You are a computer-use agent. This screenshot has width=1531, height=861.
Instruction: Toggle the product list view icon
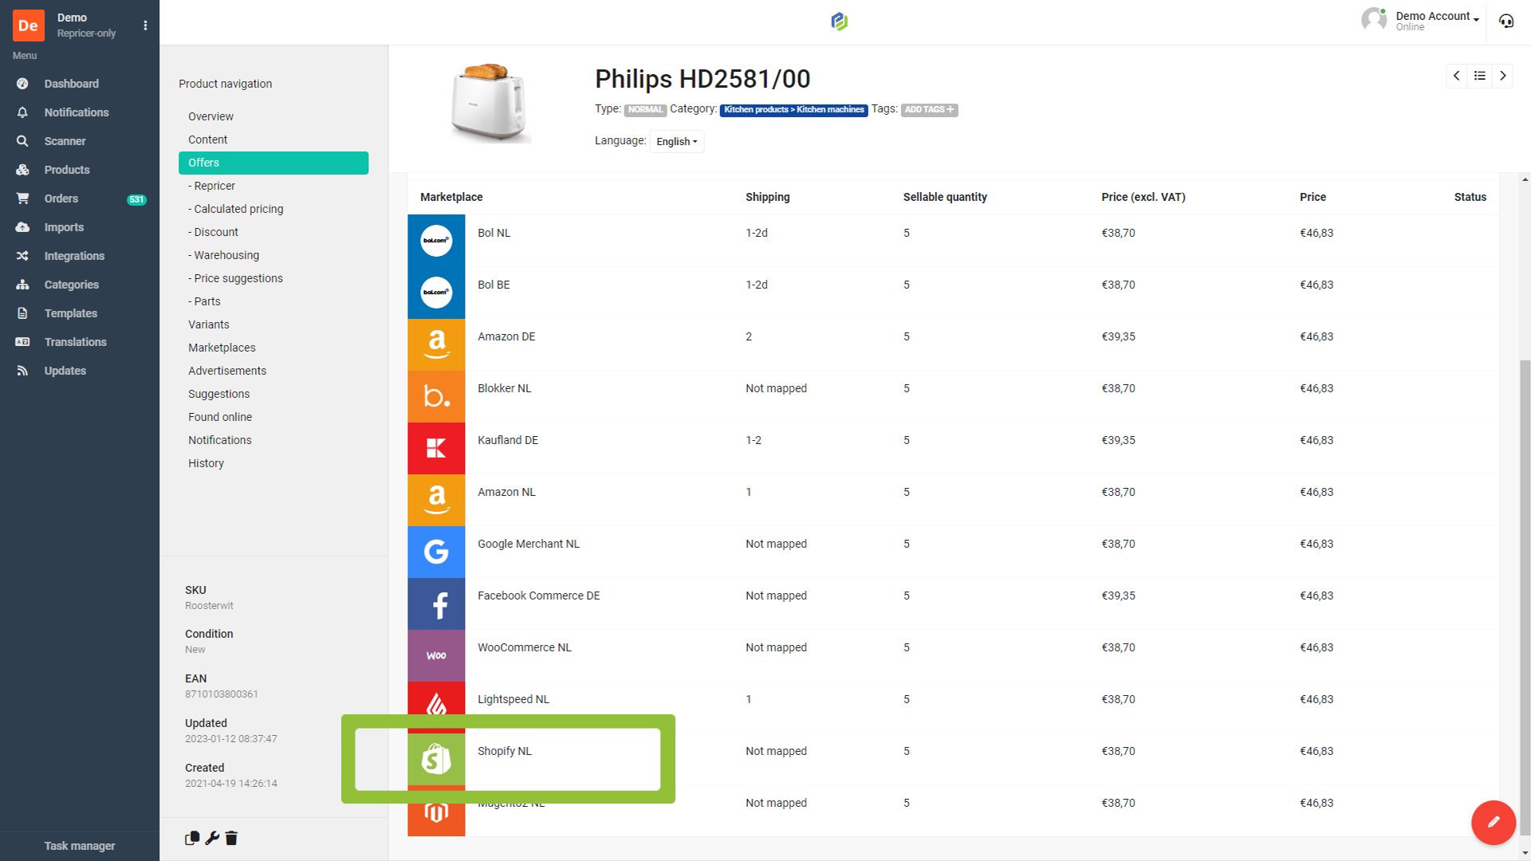1479,75
